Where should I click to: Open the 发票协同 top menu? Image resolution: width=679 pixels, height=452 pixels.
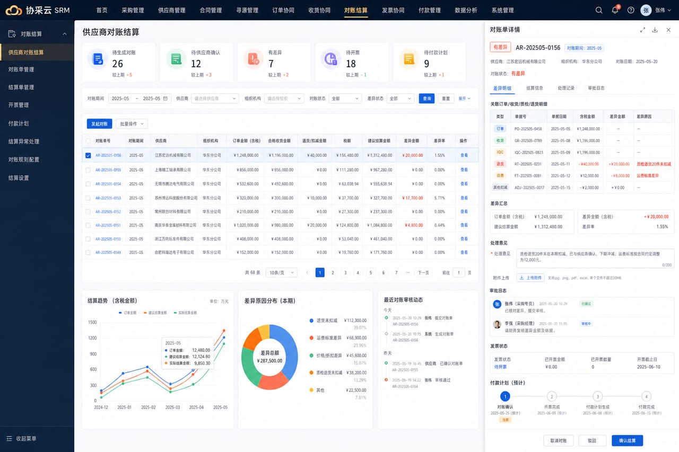[393, 10]
